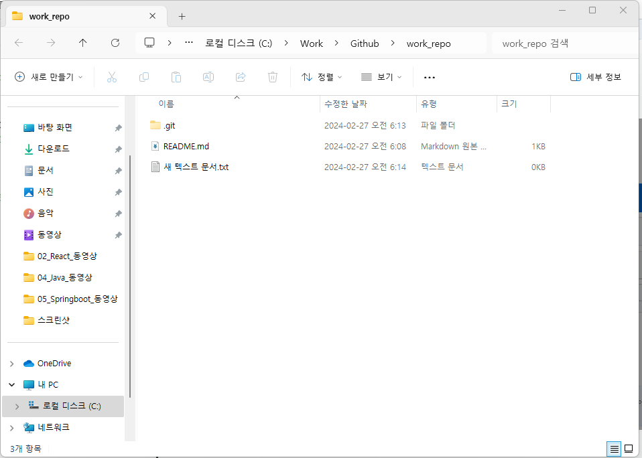Expand chevron after 로컬 디스크 (C:) in breadcrumb
Viewport: 642px width, 458px height.
pos(285,43)
